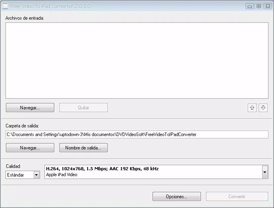The height and width of the screenshot is (208, 274).
Task: Open Navegar button under input files list
Action: [x=30, y=107]
